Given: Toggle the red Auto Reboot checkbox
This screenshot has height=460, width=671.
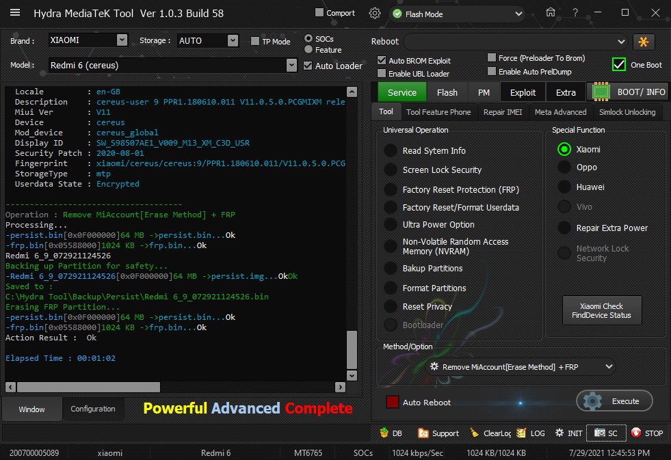Looking at the screenshot, I should [x=393, y=402].
